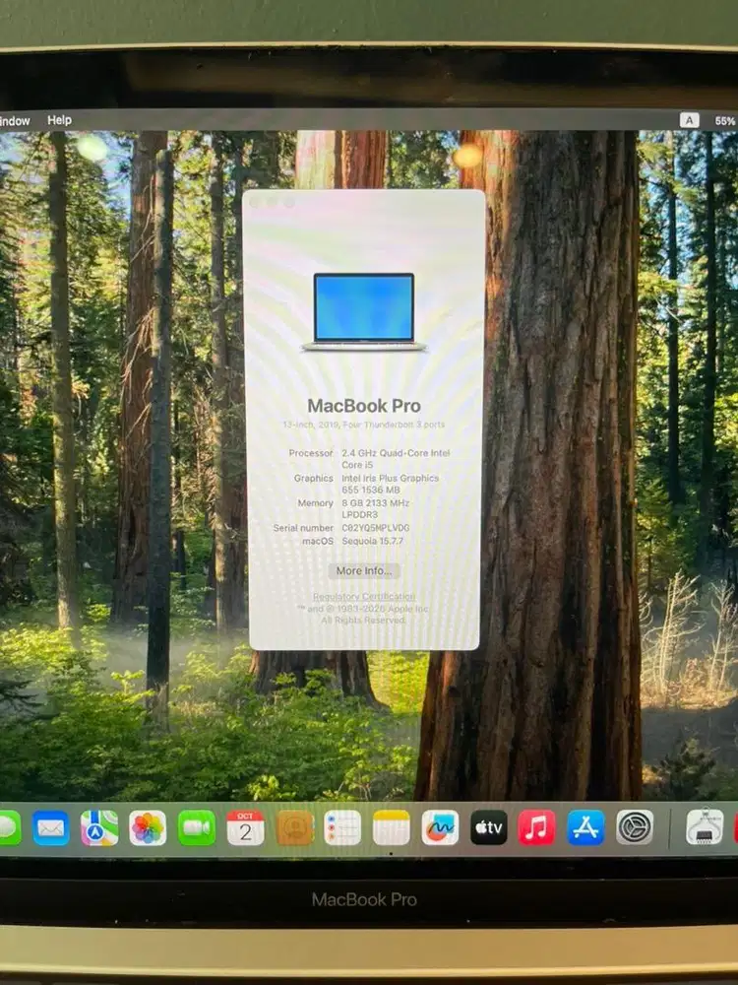Screen dimensions: 738x985
Task: Launch Reminders from the Dock
Action: click(342, 827)
